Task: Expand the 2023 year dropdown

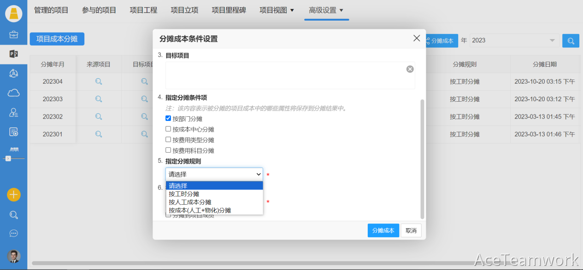Action: pyautogui.click(x=514, y=40)
